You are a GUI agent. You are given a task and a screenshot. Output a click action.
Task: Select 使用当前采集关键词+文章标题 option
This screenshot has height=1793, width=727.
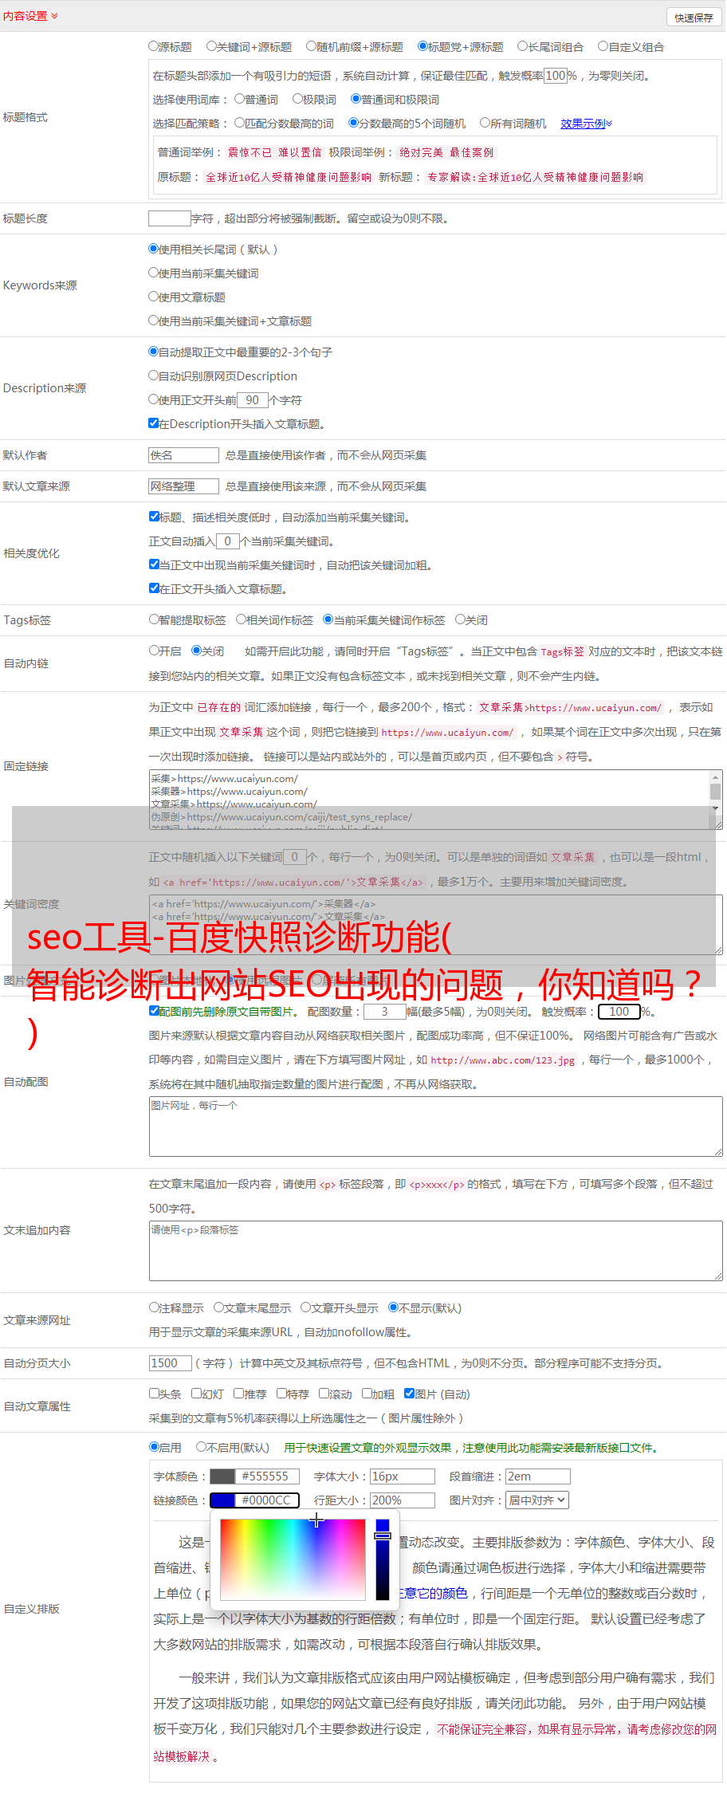click(x=153, y=320)
